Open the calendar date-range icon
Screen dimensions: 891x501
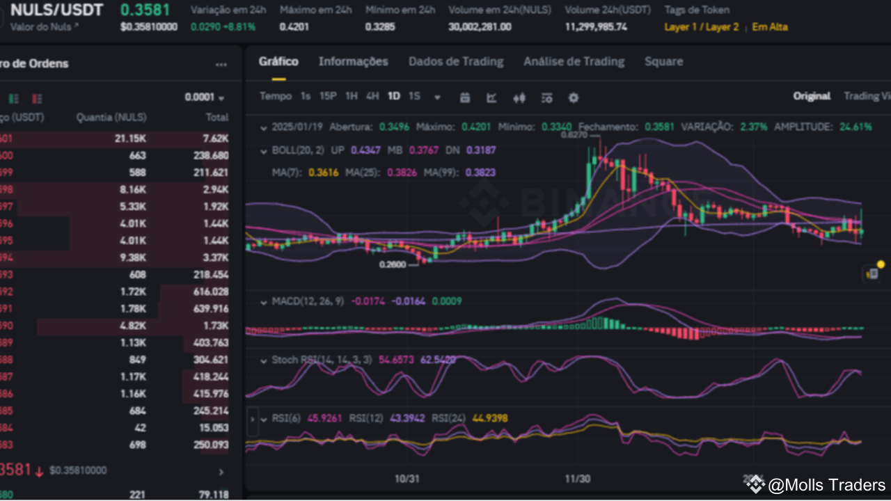point(465,97)
